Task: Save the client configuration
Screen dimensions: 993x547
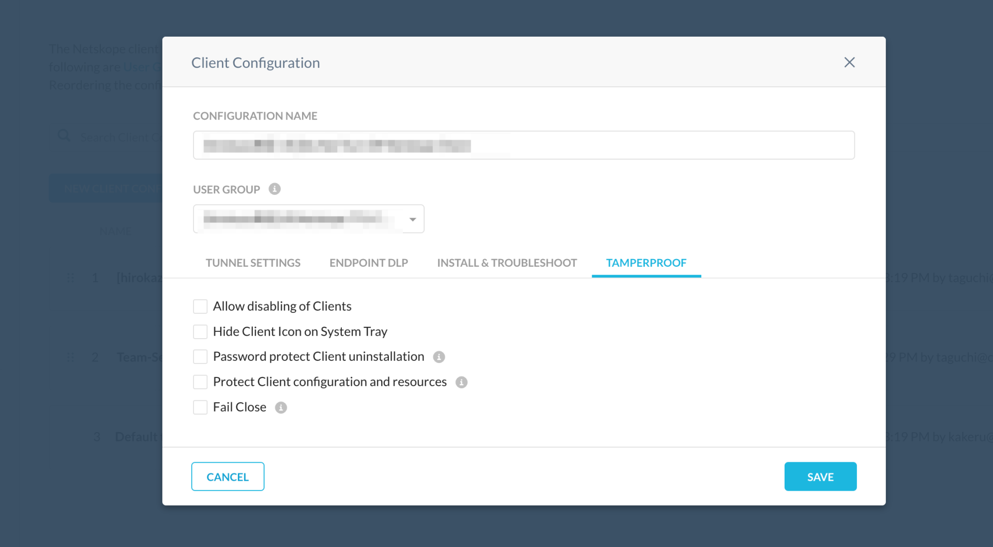Action: tap(820, 476)
